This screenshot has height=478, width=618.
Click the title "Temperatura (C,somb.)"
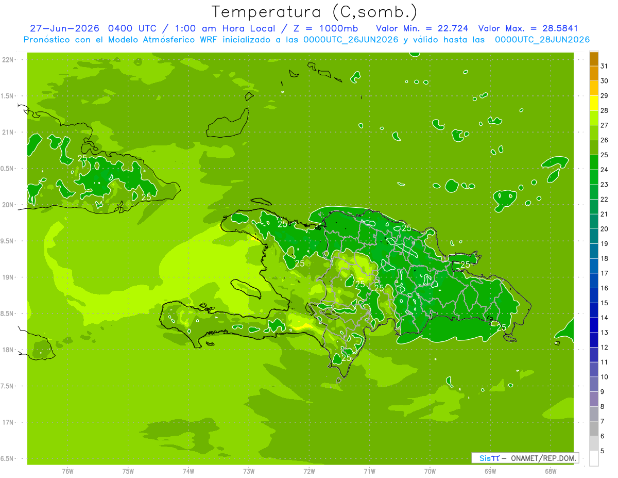pyautogui.click(x=315, y=12)
